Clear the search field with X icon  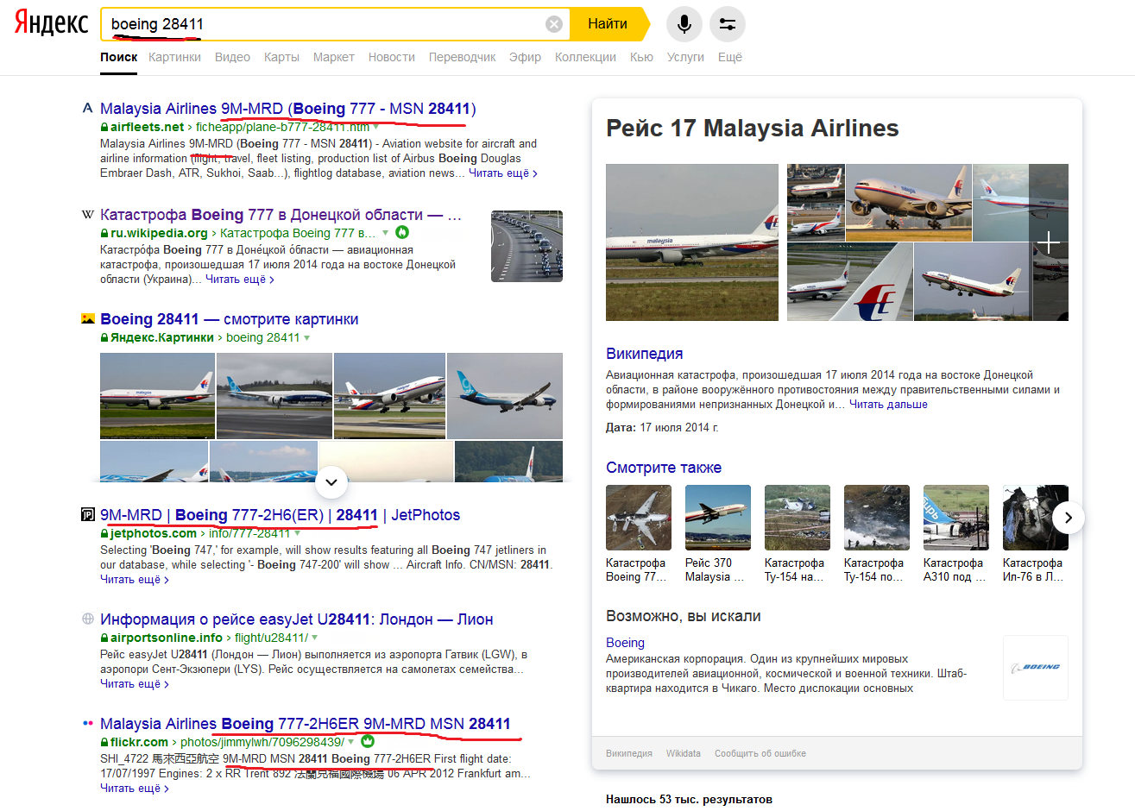tap(554, 24)
